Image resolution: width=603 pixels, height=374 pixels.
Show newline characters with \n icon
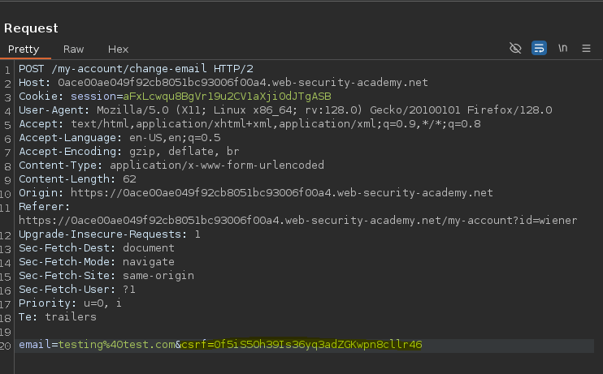[x=562, y=49]
